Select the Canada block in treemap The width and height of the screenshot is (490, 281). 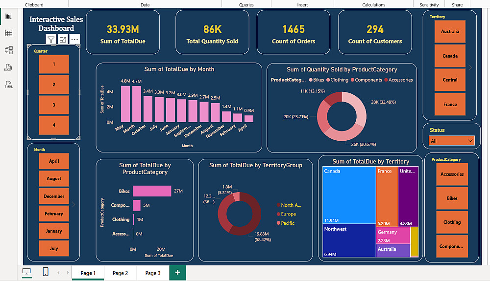coord(349,195)
